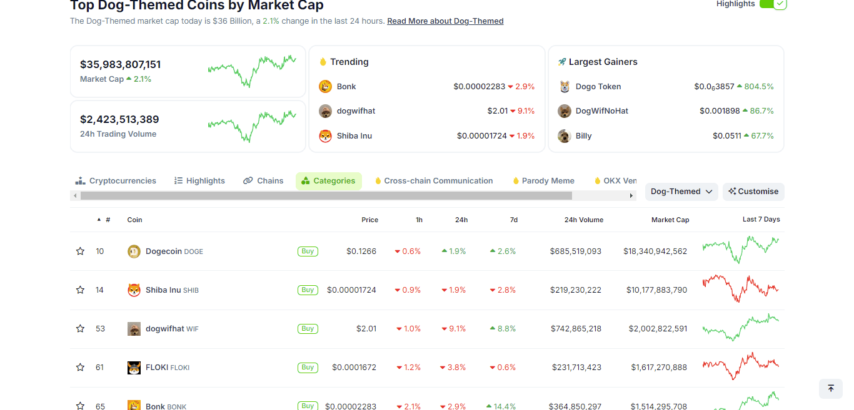
Task: Open the FLOKI coin page
Action: pos(168,368)
